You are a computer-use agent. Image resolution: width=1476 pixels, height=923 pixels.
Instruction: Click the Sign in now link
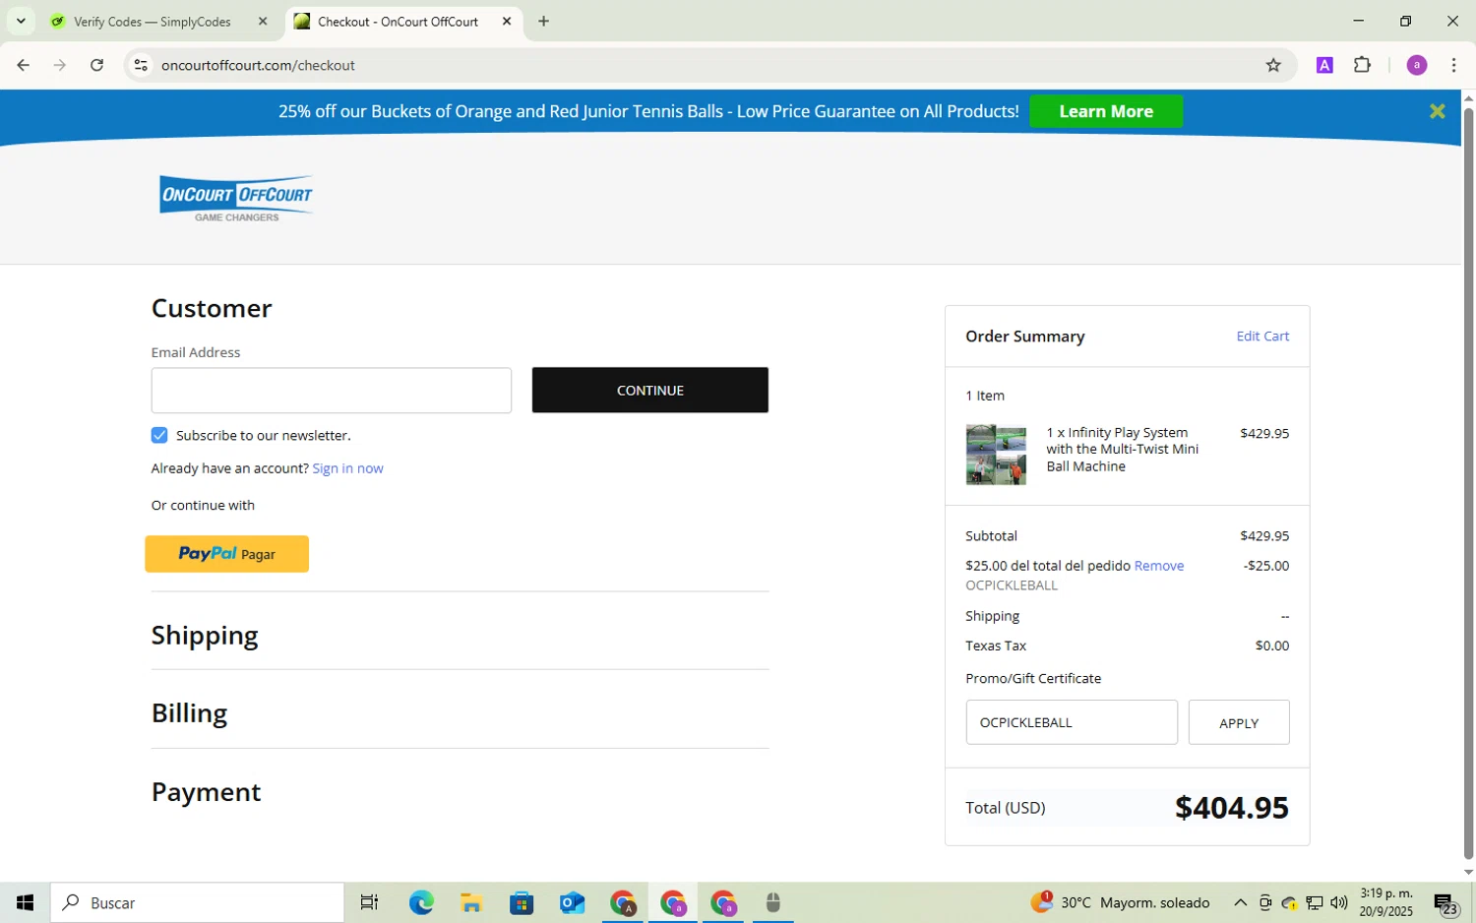[x=347, y=468]
